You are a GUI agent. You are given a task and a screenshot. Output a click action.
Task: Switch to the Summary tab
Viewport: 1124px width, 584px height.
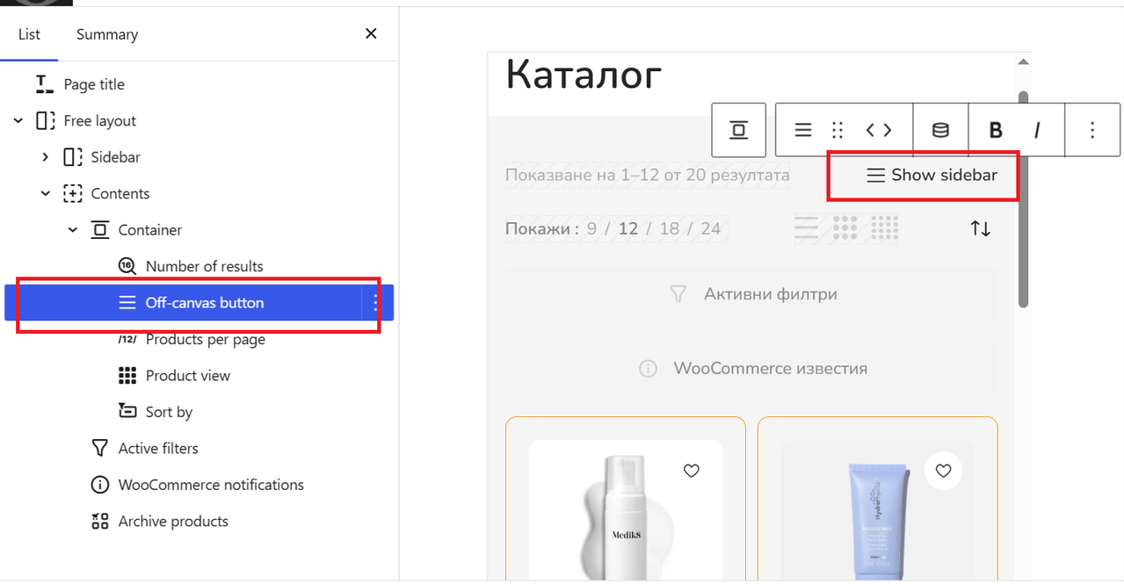(x=107, y=34)
